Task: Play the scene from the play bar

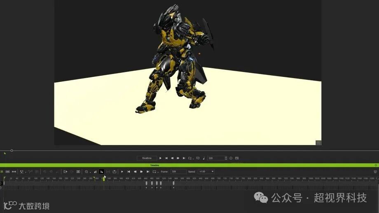Action: coord(160,158)
